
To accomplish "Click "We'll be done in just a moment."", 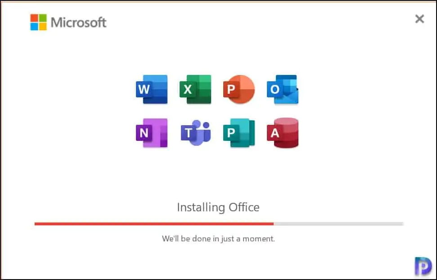I will click(219, 239).
